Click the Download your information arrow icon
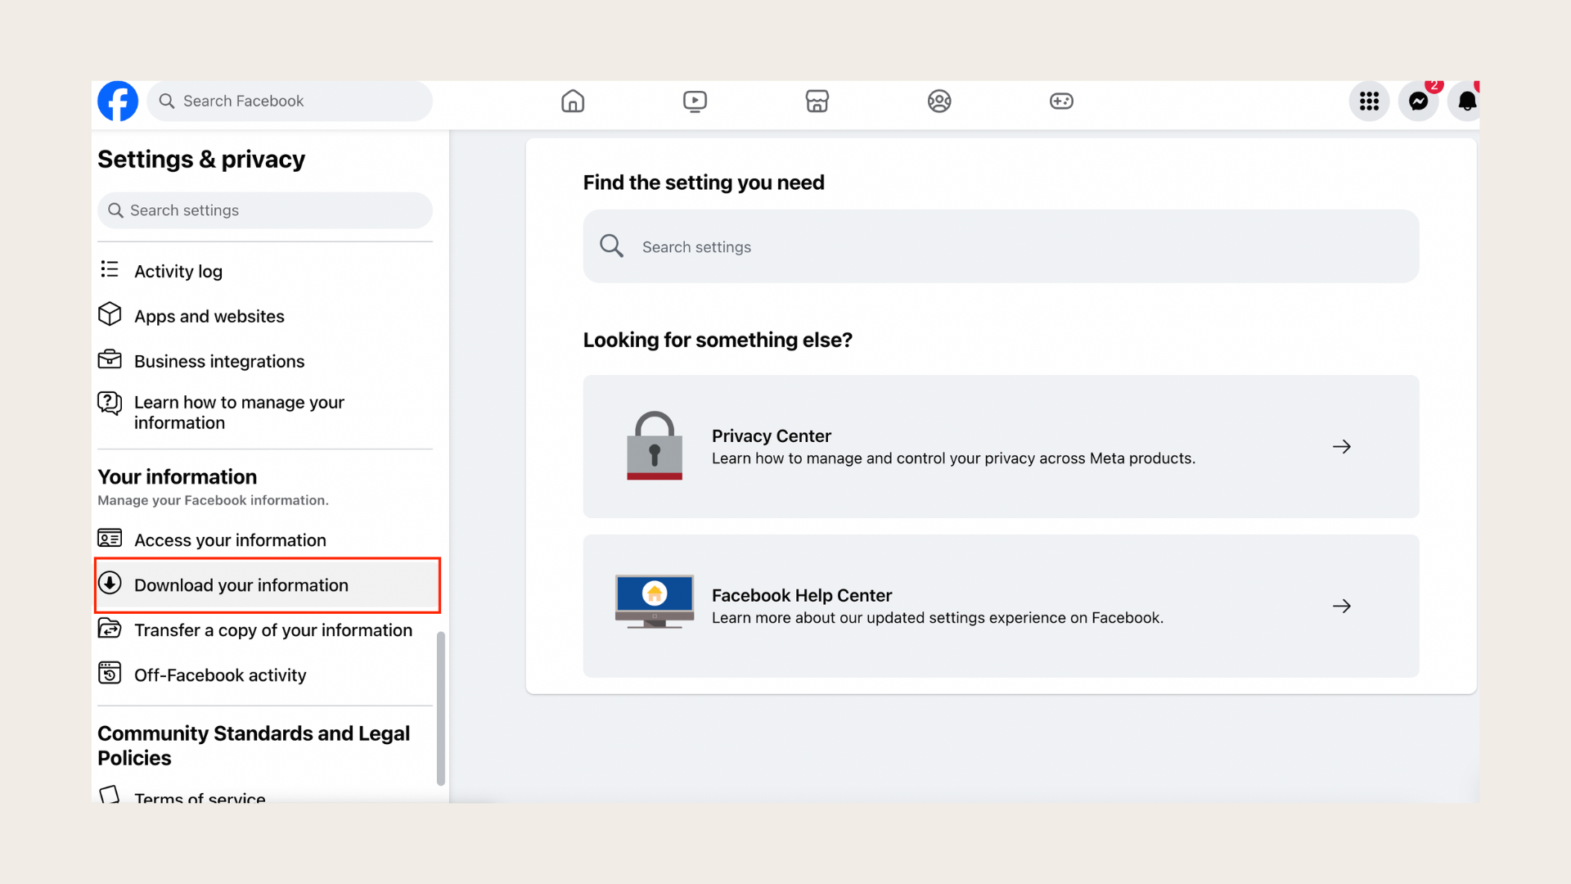This screenshot has width=1571, height=884. pyautogui.click(x=110, y=583)
